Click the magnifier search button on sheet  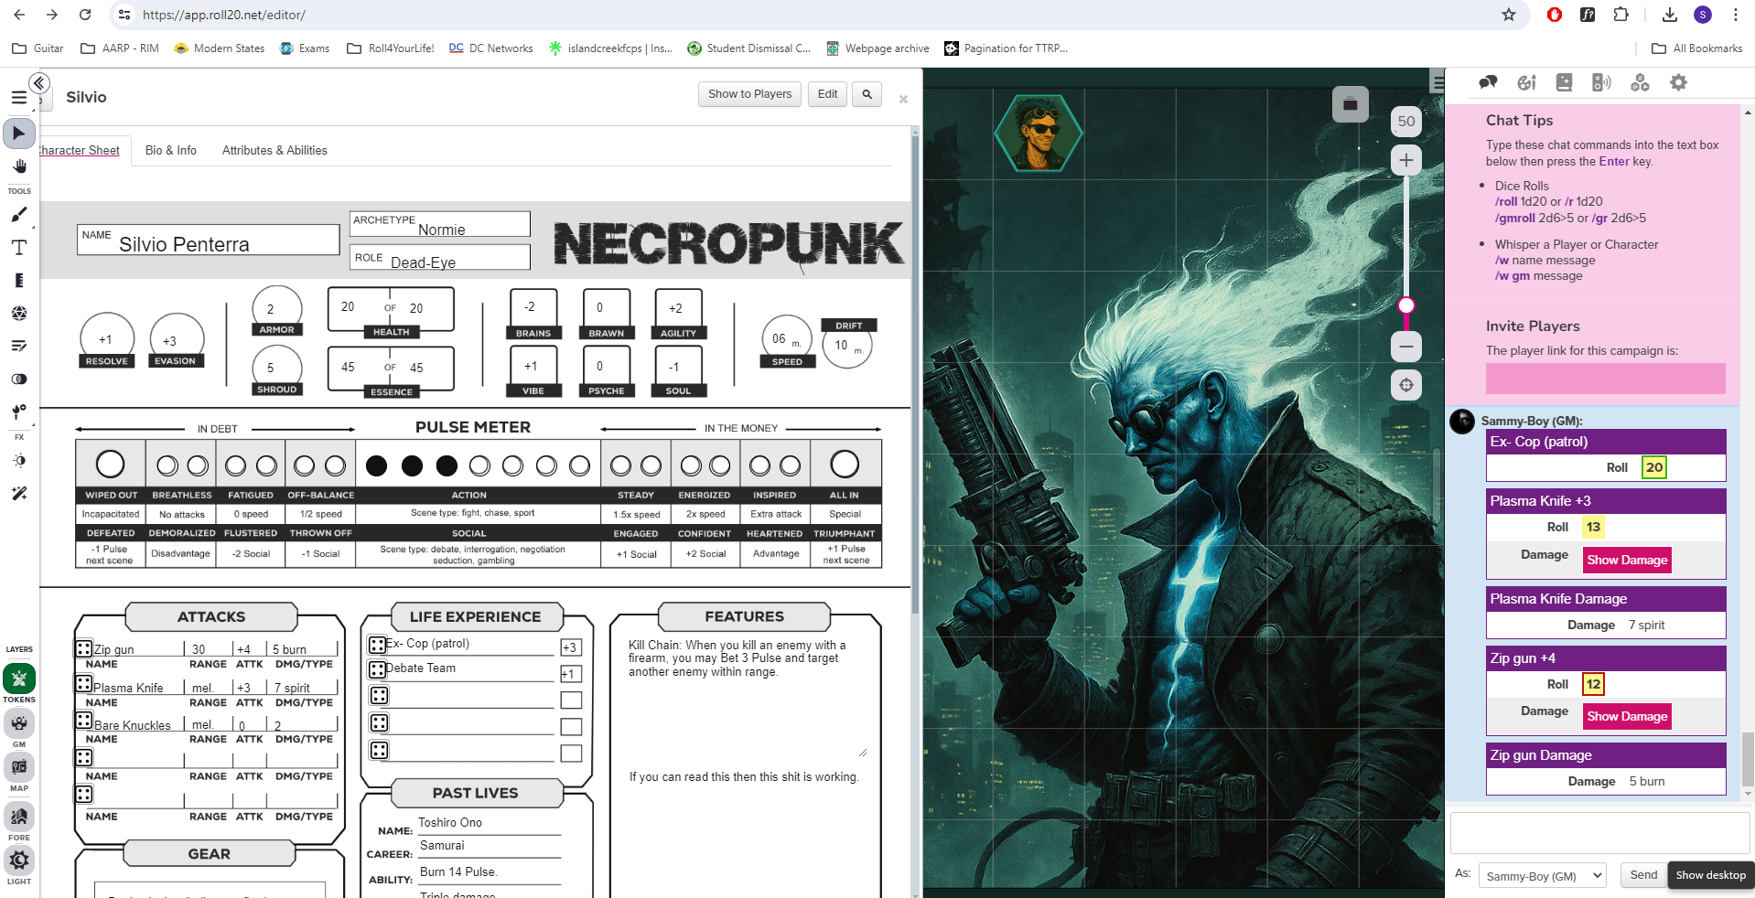pyautogui.click(x=867, y=94)
